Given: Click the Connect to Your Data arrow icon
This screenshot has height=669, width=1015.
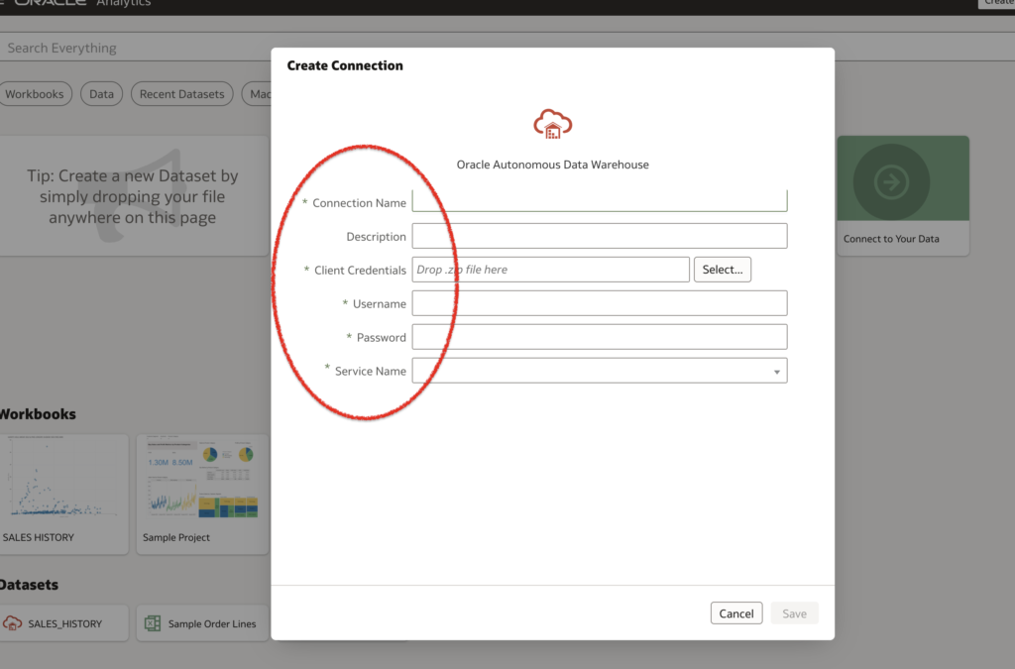Looking at the screenshot, I should point(891,182).
